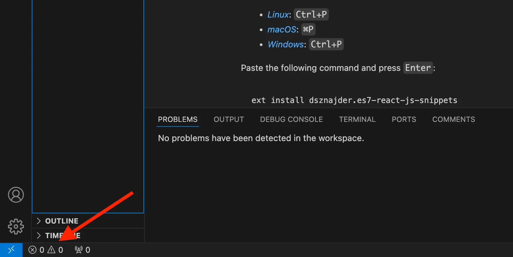Click the 'No problems detected' message
Viewport: 513px width, 257px height.
261,138
